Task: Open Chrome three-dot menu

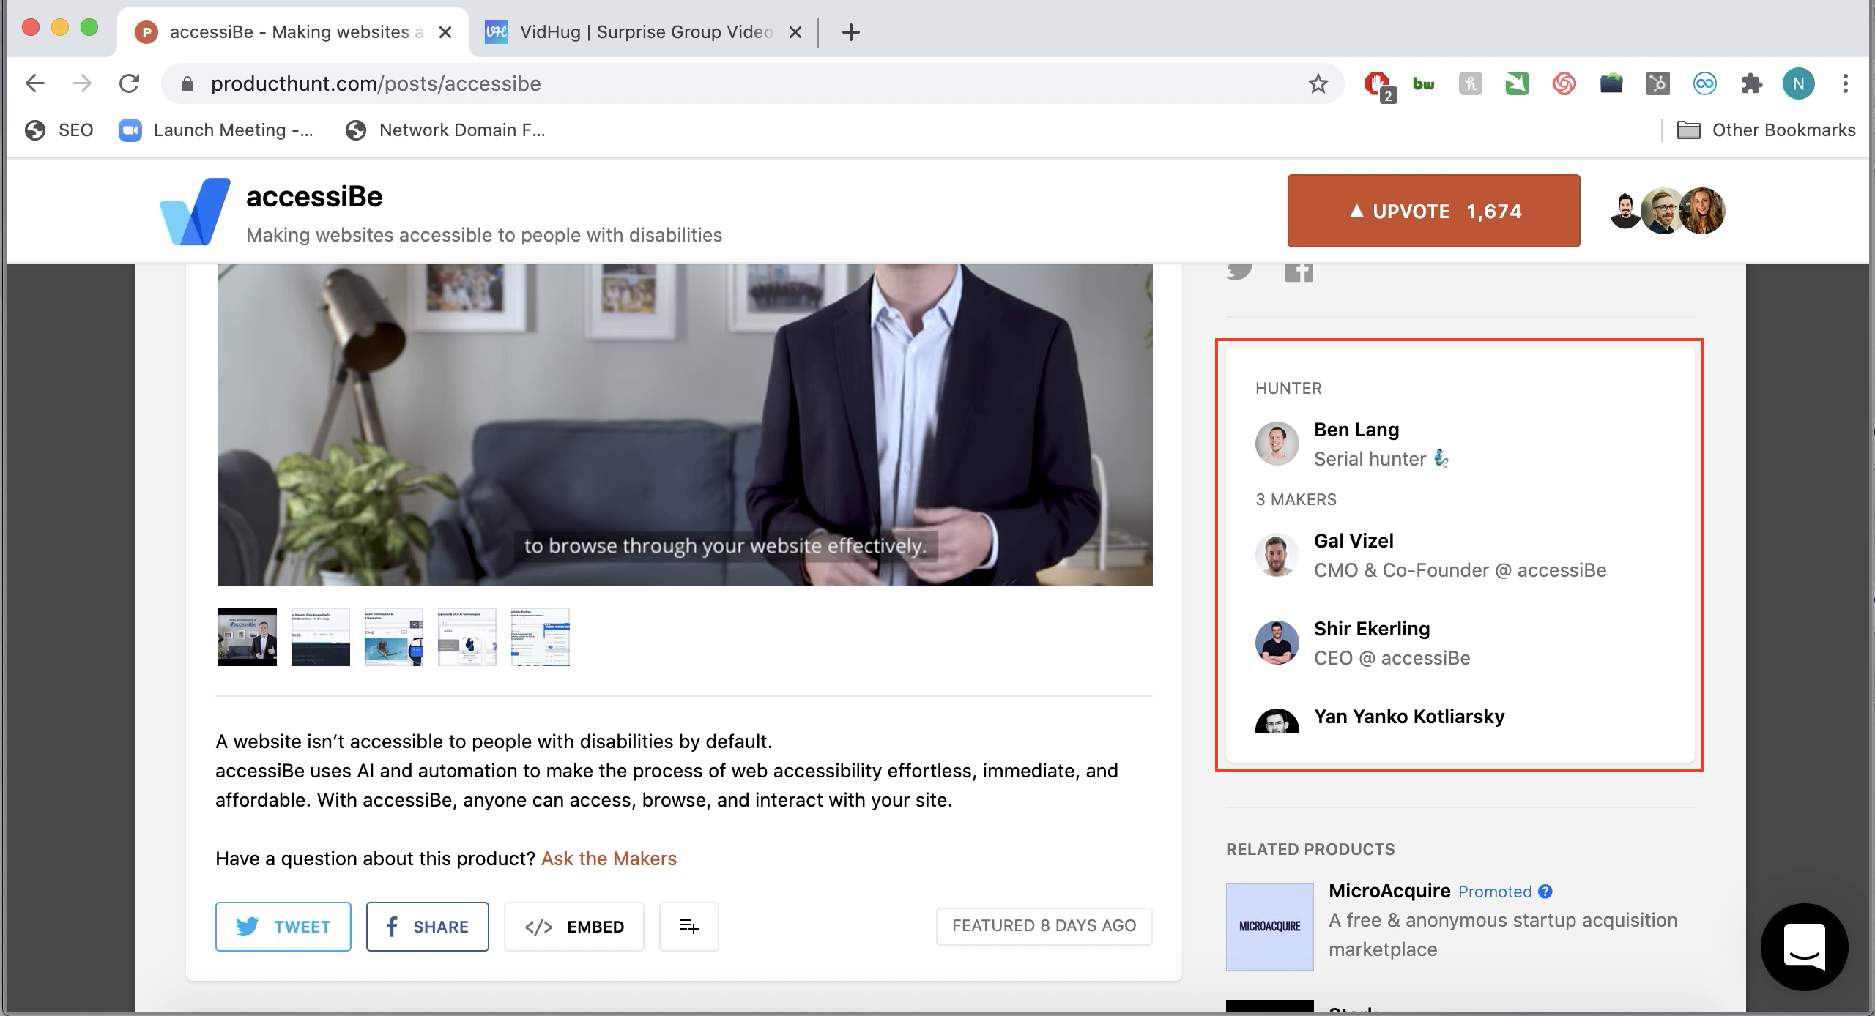Action: click(1846, 83)
